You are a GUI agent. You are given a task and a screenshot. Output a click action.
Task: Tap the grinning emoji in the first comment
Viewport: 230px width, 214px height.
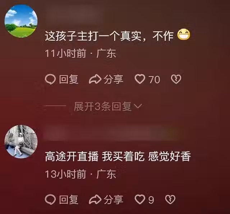coord(184,35)
